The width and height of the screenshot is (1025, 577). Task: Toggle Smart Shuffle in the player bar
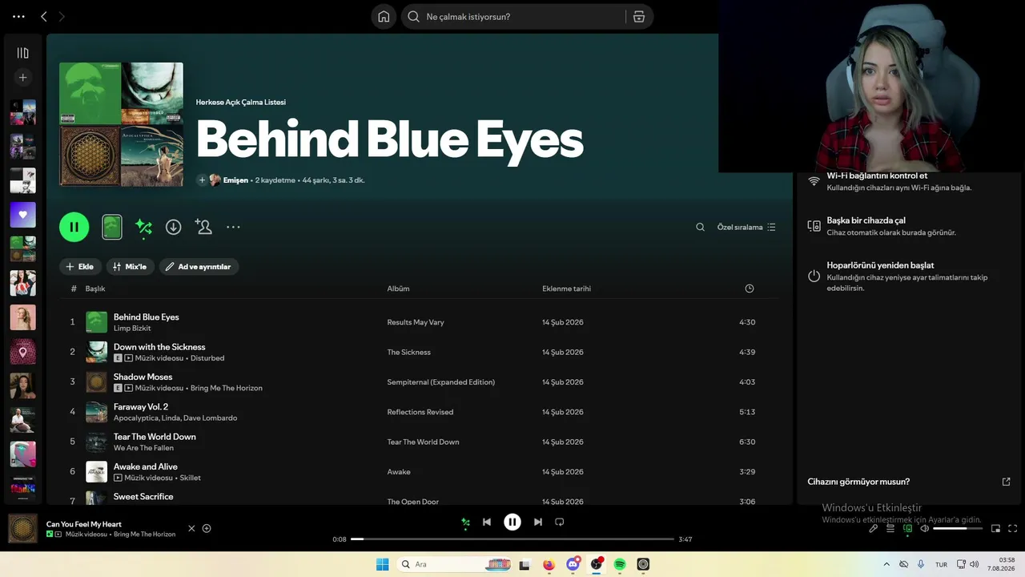[465, 523]
